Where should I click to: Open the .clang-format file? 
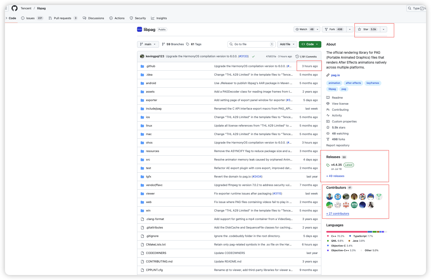click(155, 219)
